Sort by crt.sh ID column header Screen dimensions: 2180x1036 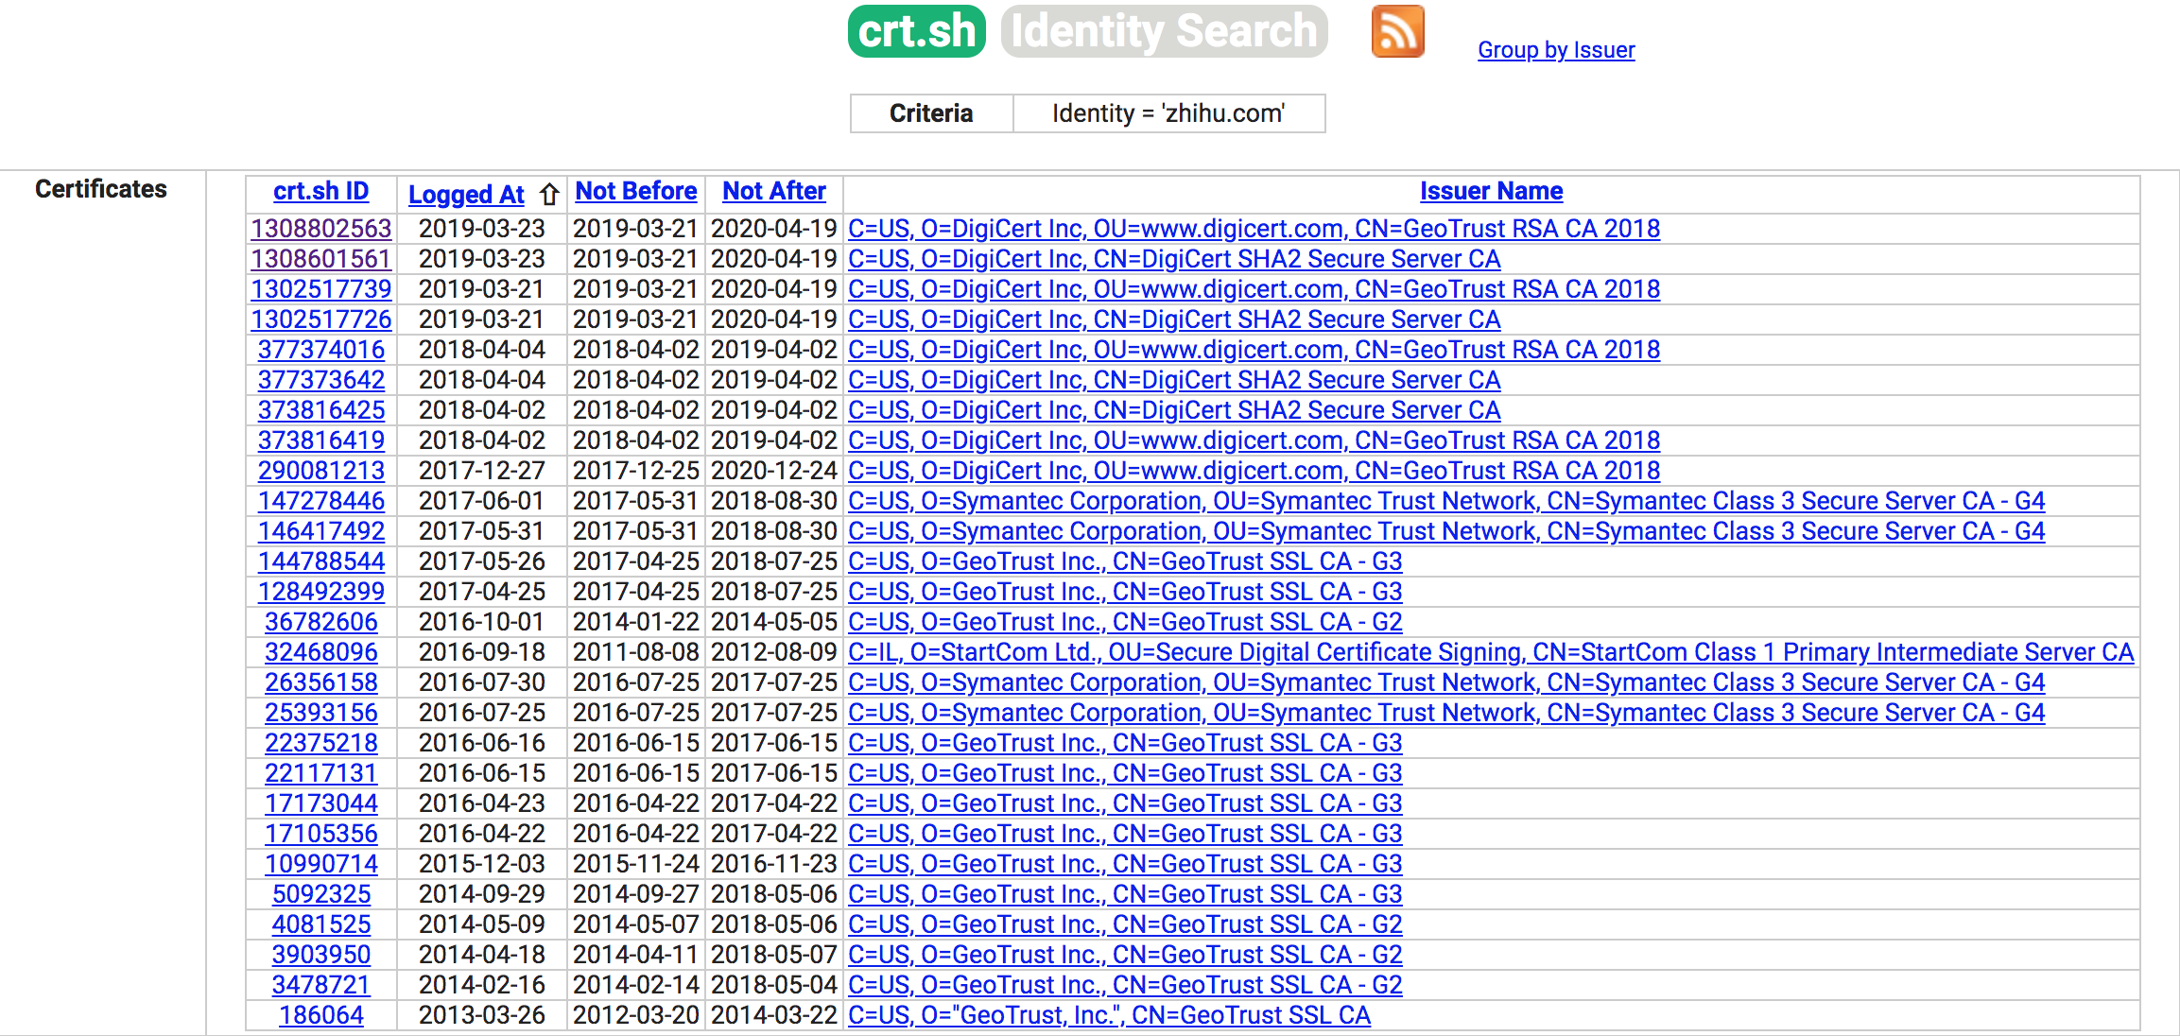pyautogui.click(x=320, y=191)
